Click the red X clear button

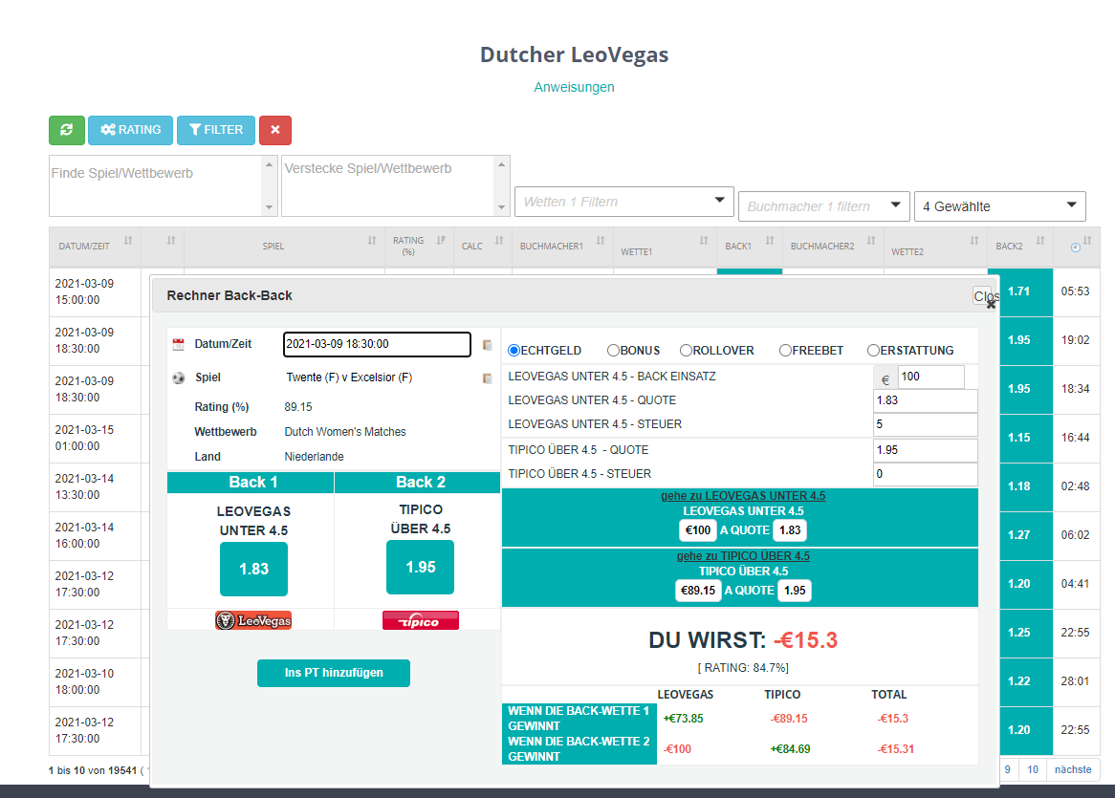click(275, 130)
